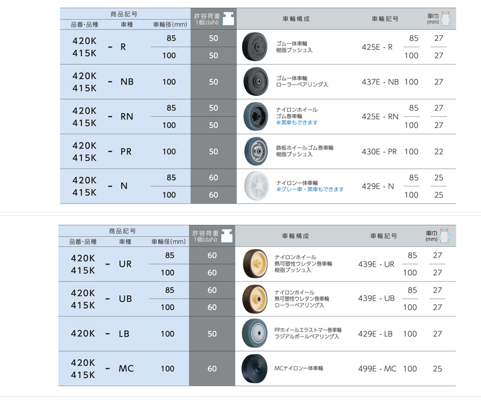Click the 420K - LB product code
This screenshot has width=481, height=400.
coord(100,334)
